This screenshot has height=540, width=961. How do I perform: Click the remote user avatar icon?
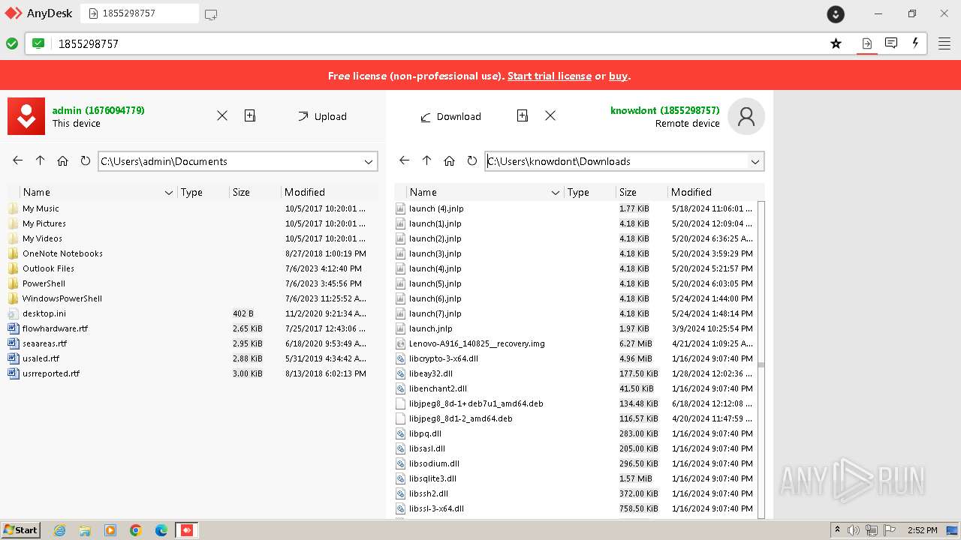coord(746,116)
